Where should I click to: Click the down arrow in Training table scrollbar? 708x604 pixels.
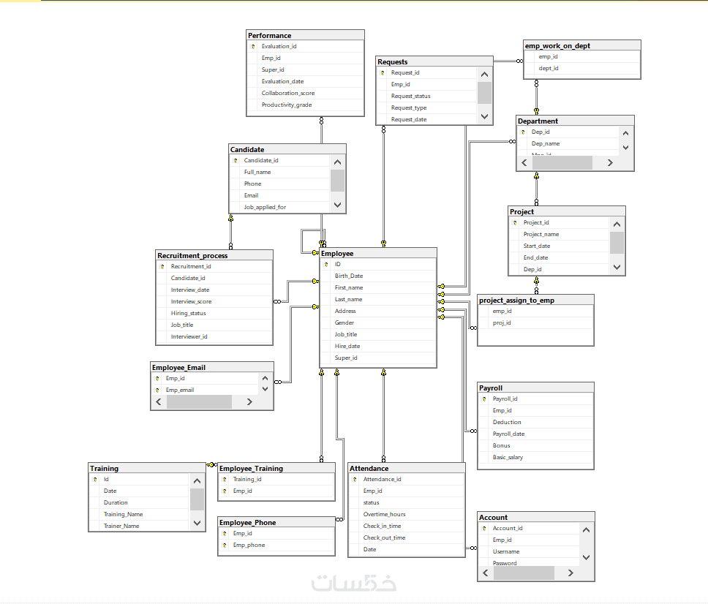[x=197, y=523]
